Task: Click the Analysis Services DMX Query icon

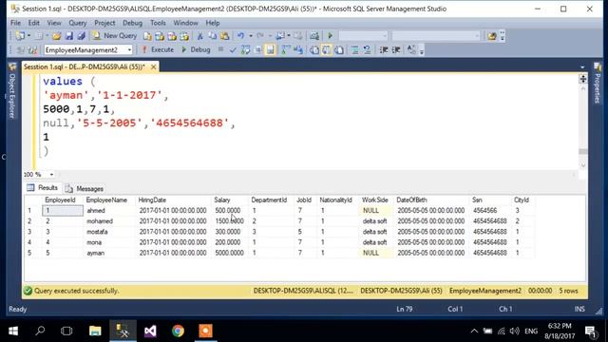Action: tap(172, 36)
